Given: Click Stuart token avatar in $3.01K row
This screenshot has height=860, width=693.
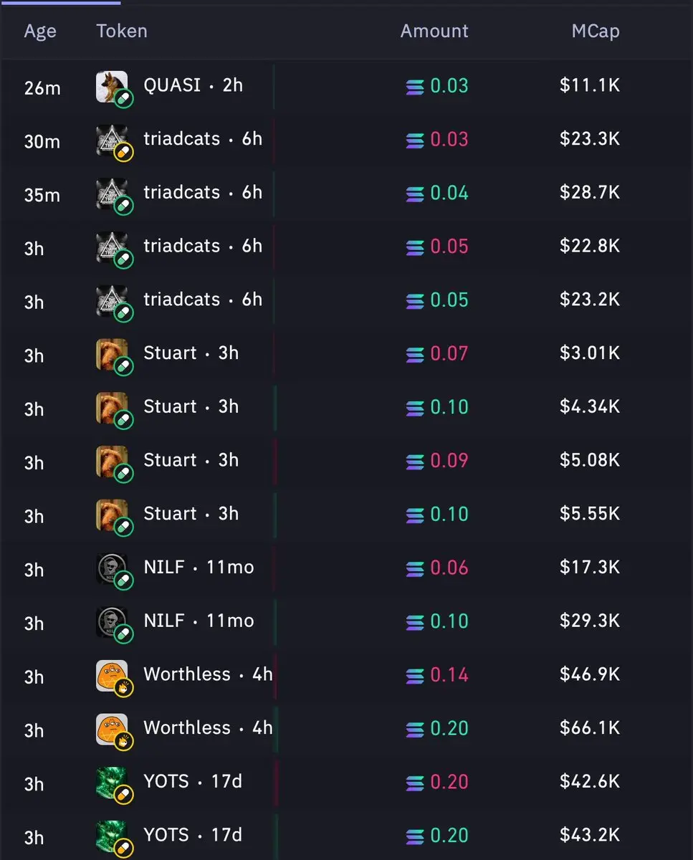Looking at the screenshot, I should coord(112,354).
